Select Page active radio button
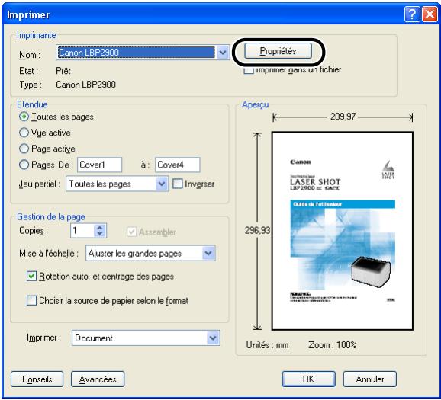Image resolution: width=441 pixels, height=400 pixels. tap(24, 149)
